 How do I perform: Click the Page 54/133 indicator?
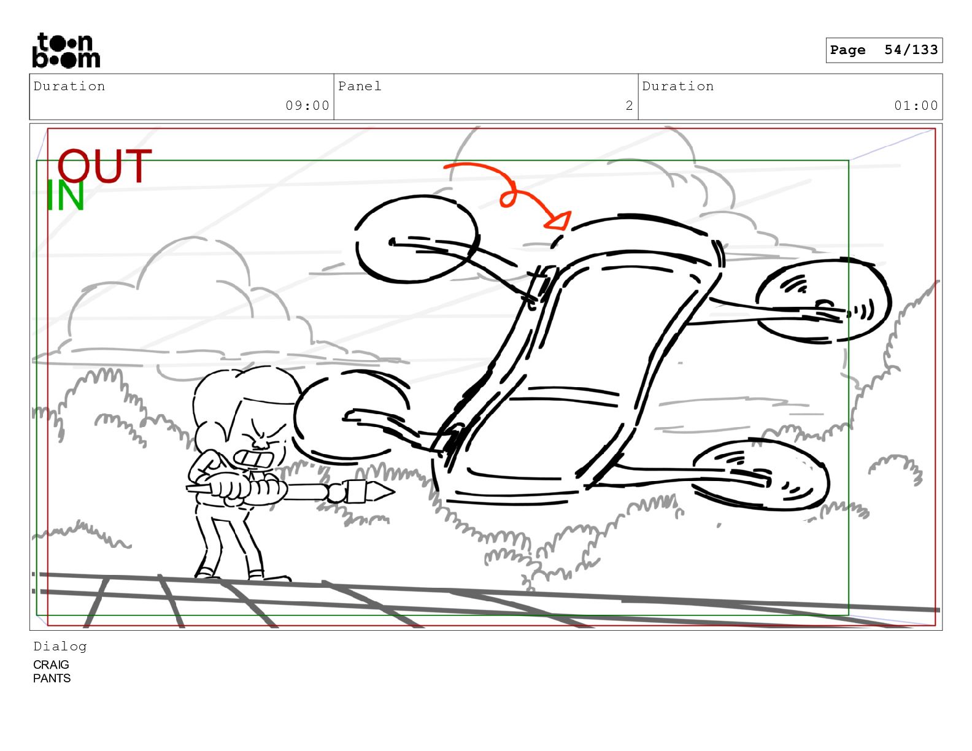tap(884, 50)
